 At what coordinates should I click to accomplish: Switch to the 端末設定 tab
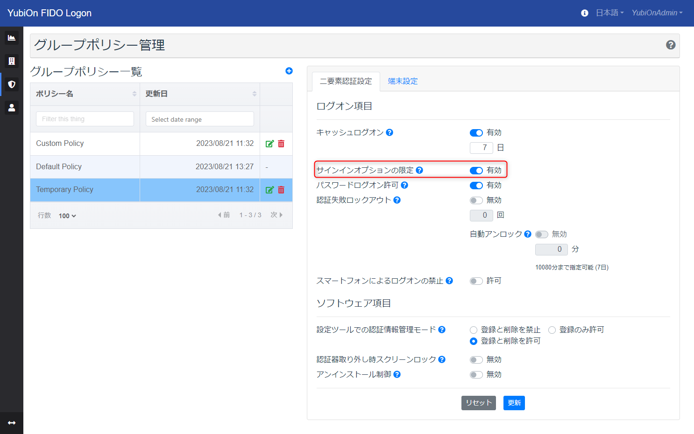403,81
